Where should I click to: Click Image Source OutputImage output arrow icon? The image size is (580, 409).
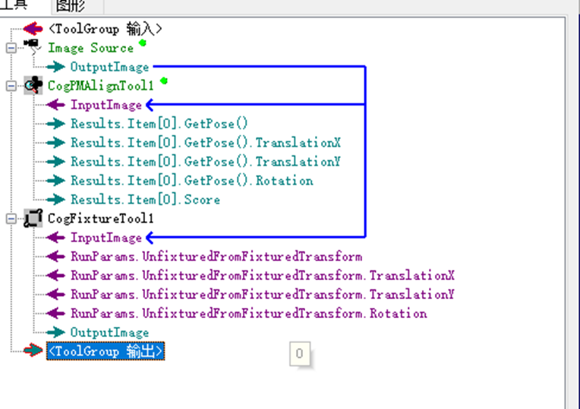click(56, 67)
